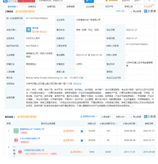The width and height of the screenshot is (158, 164).
Task: Click green logo of first shareholder
Action: [x=16, y=131]
